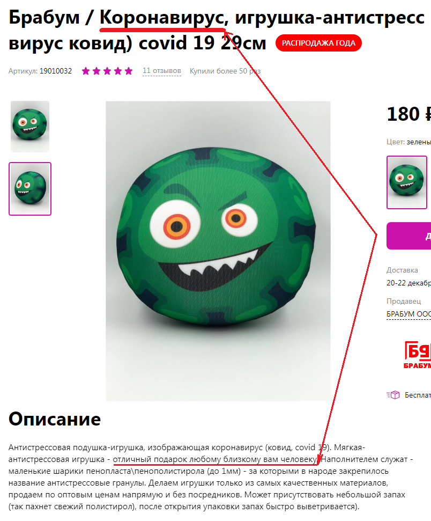
Task: Click the РАСПРОДАЖА ГОДА red badge
Action: click(x=318, y=43)
